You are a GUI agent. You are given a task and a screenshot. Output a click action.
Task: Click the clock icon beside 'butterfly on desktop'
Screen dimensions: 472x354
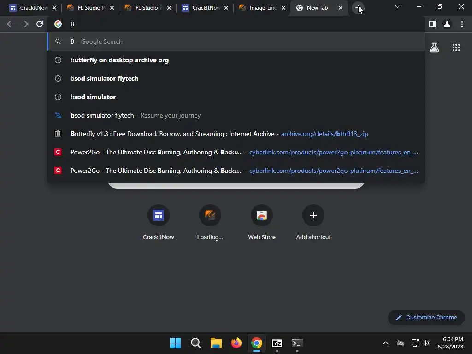(58, 60)
